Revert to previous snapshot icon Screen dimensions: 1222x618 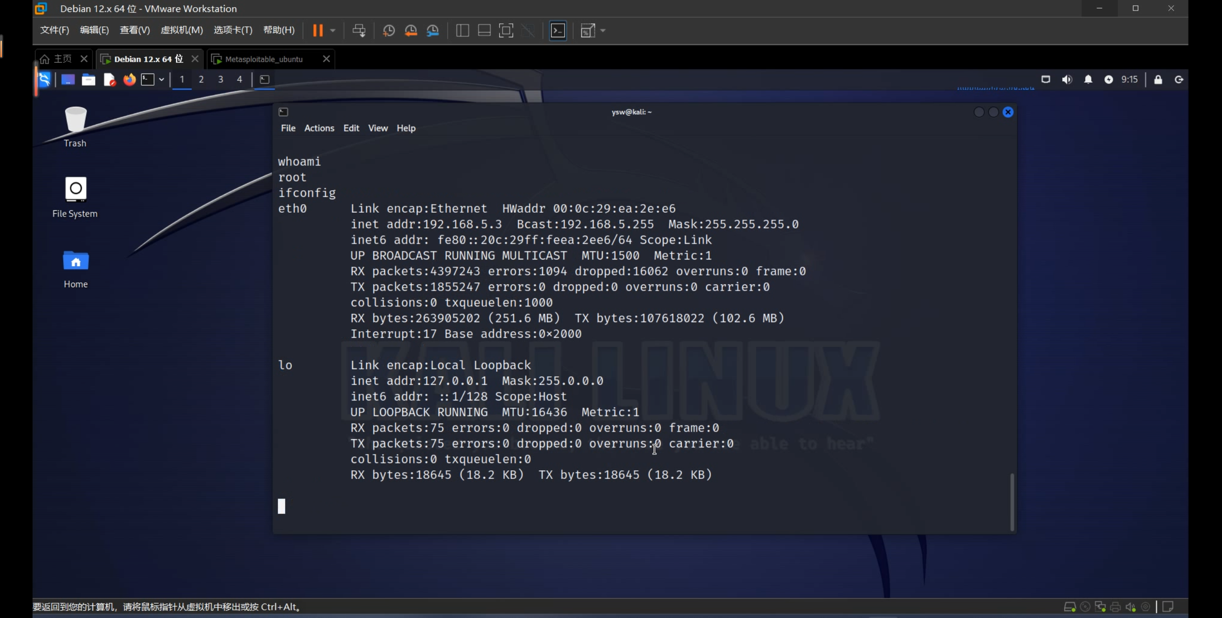click(411, 31)
